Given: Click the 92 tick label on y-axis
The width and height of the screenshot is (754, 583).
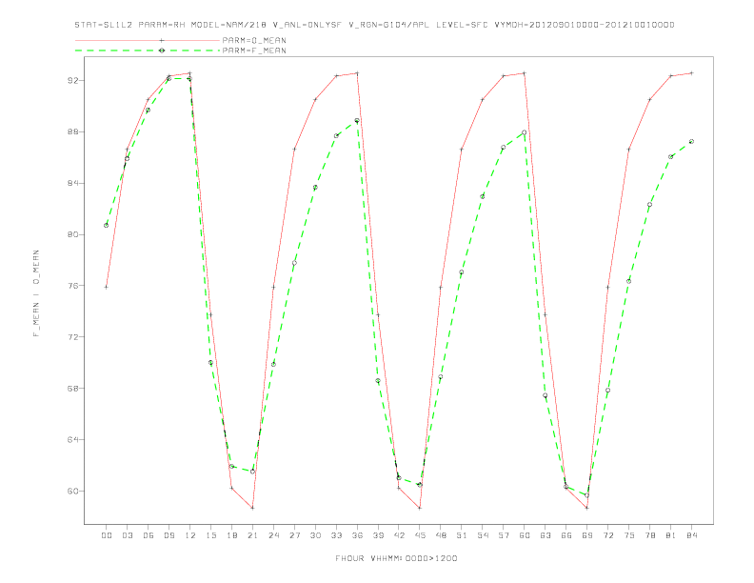Looking at the screenshot, I should [72, 81].
